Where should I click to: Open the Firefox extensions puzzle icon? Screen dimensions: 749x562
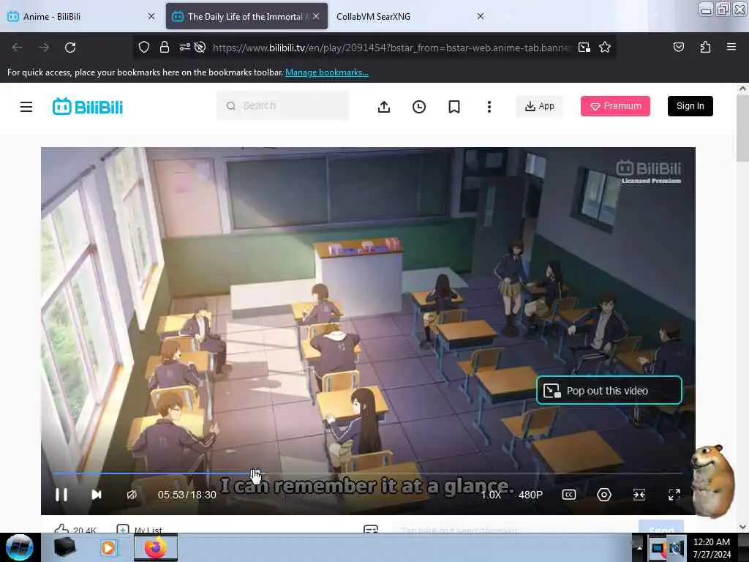coord(705,48)
